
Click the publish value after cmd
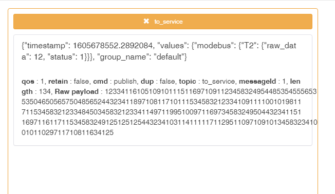125,82
